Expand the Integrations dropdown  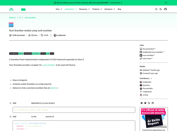(x=71, y=9)
